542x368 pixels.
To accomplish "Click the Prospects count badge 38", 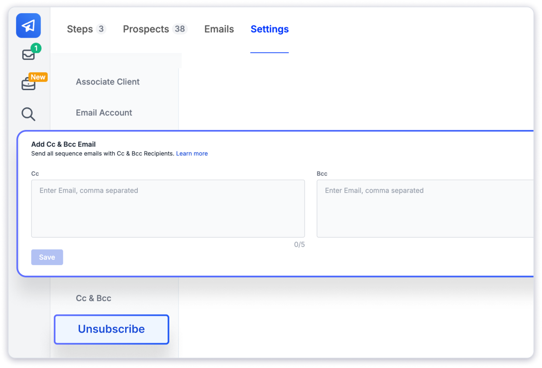I will (180, 29).
